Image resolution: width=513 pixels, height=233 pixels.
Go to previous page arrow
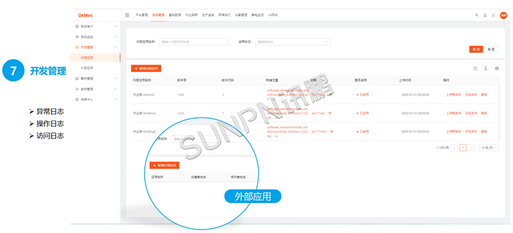[x=454, y=148]
